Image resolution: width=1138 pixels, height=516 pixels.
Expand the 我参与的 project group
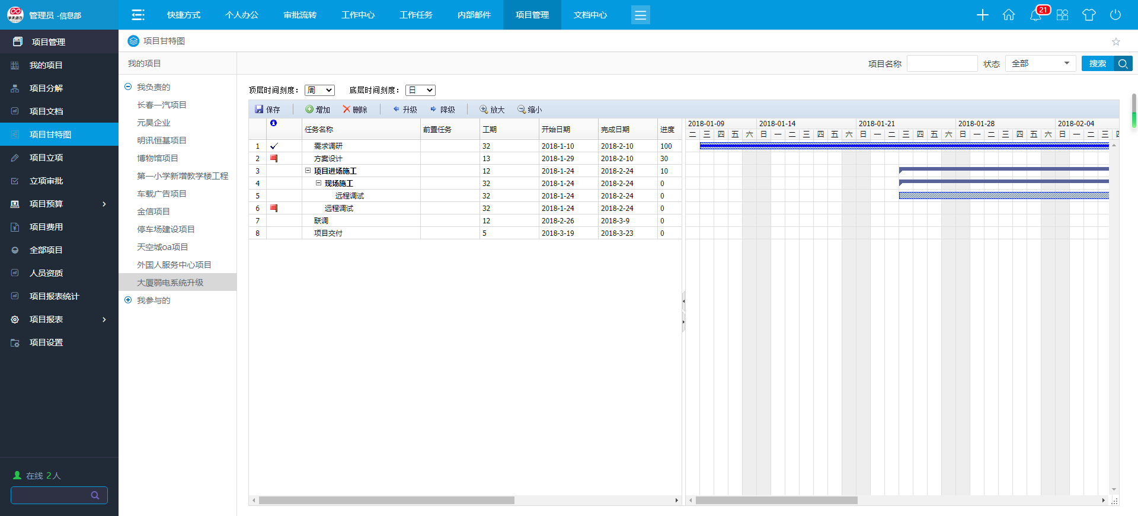pyautogui.click(x=128, y=300)
